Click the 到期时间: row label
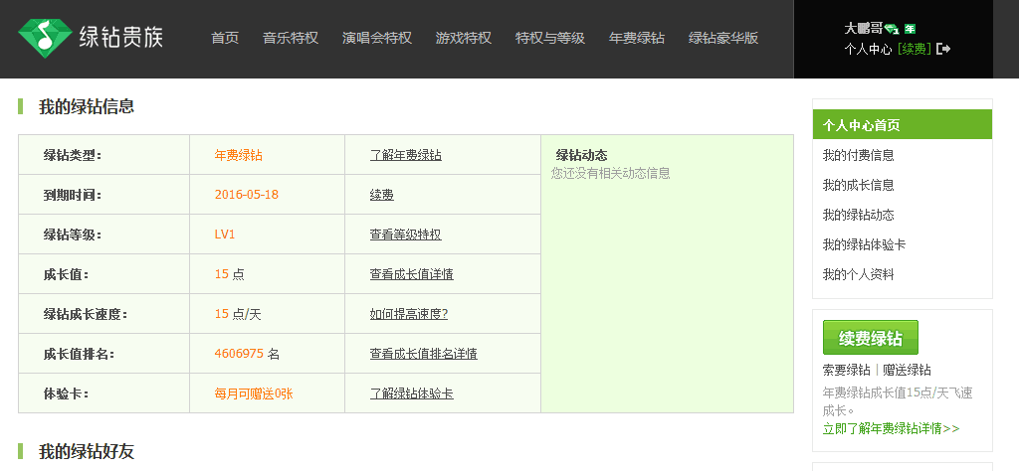 coord(73,195)
